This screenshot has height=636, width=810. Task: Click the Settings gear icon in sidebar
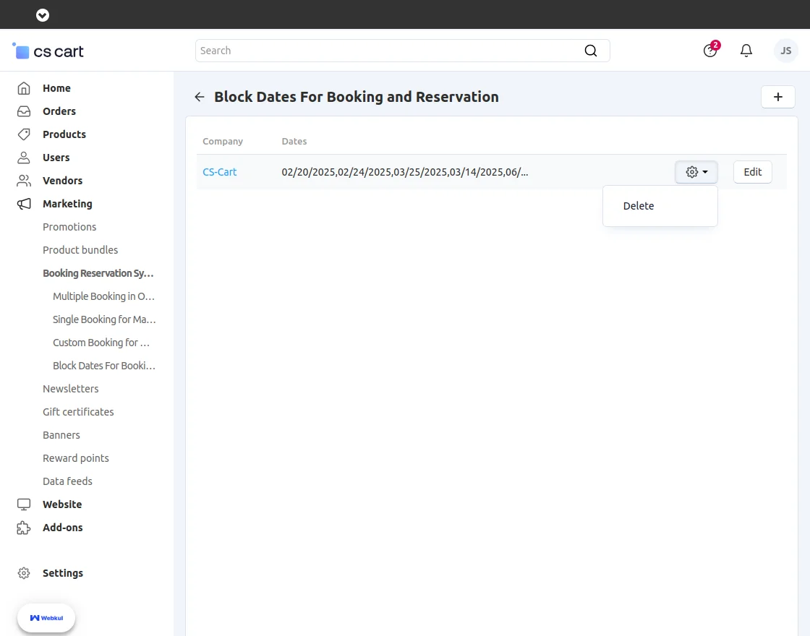(24, 573)
